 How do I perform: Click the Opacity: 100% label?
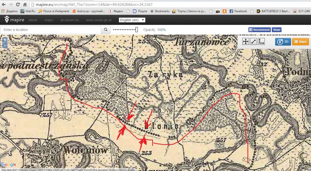click(155, 30)
